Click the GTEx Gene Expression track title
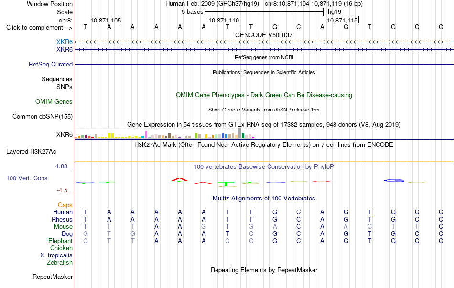The width and height of the screenshot is (454, 288). tap(264, 124)
